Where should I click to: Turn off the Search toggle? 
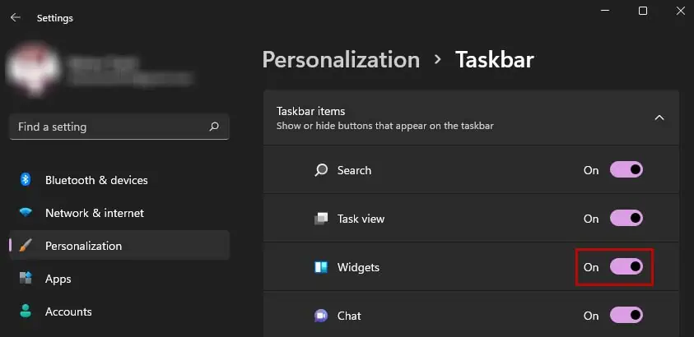[x=626, y=169]
